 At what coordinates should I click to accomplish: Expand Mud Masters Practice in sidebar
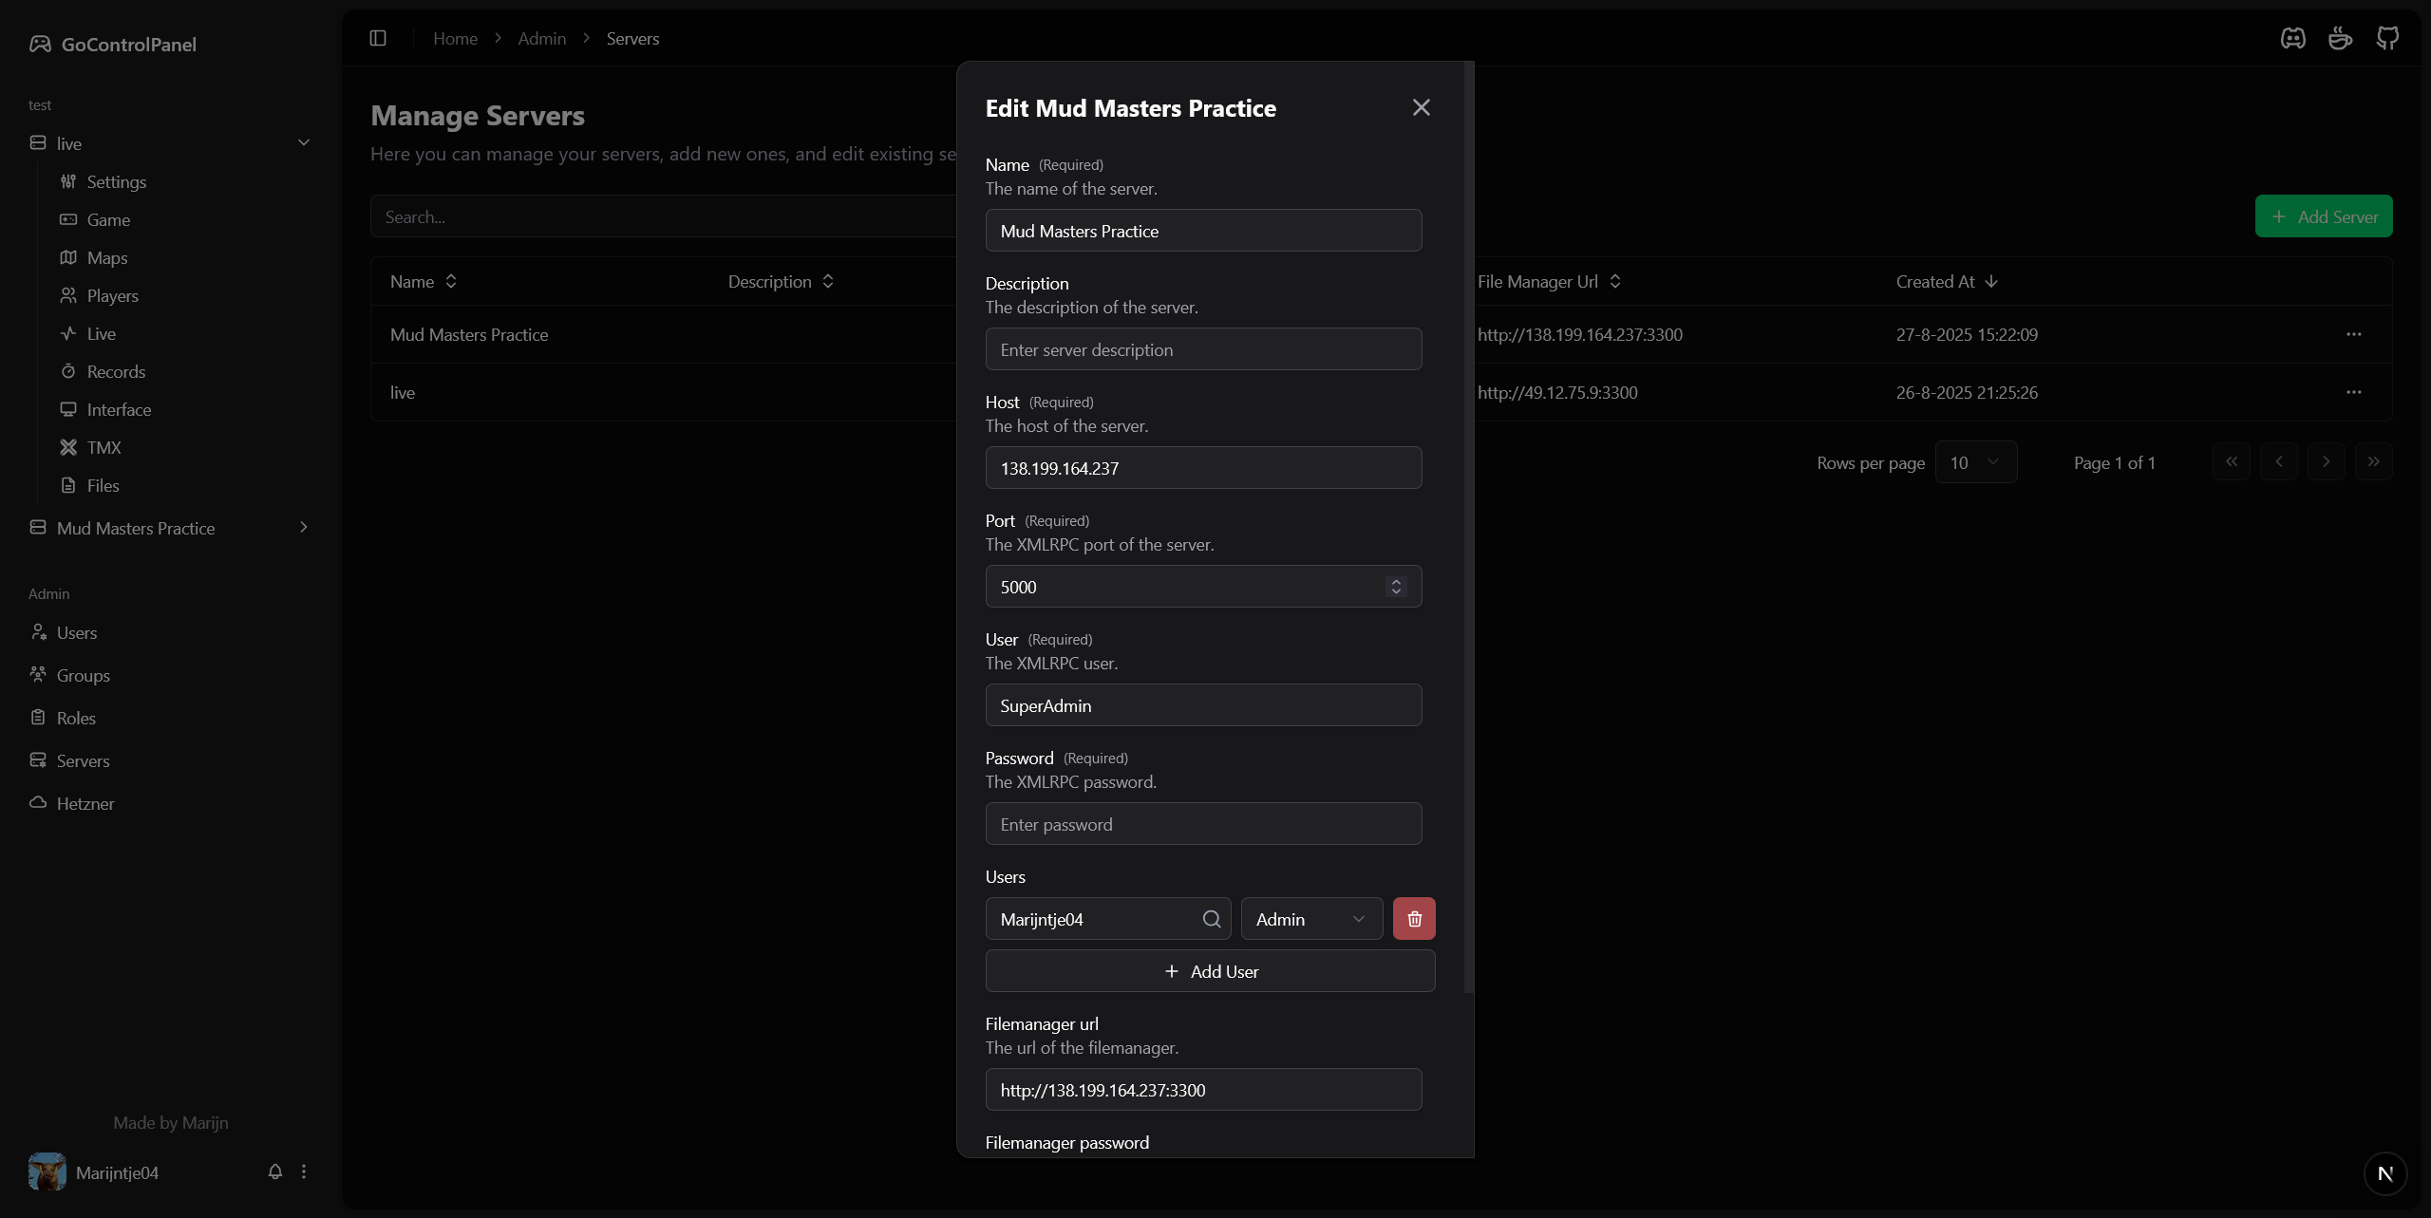(304, 527)
